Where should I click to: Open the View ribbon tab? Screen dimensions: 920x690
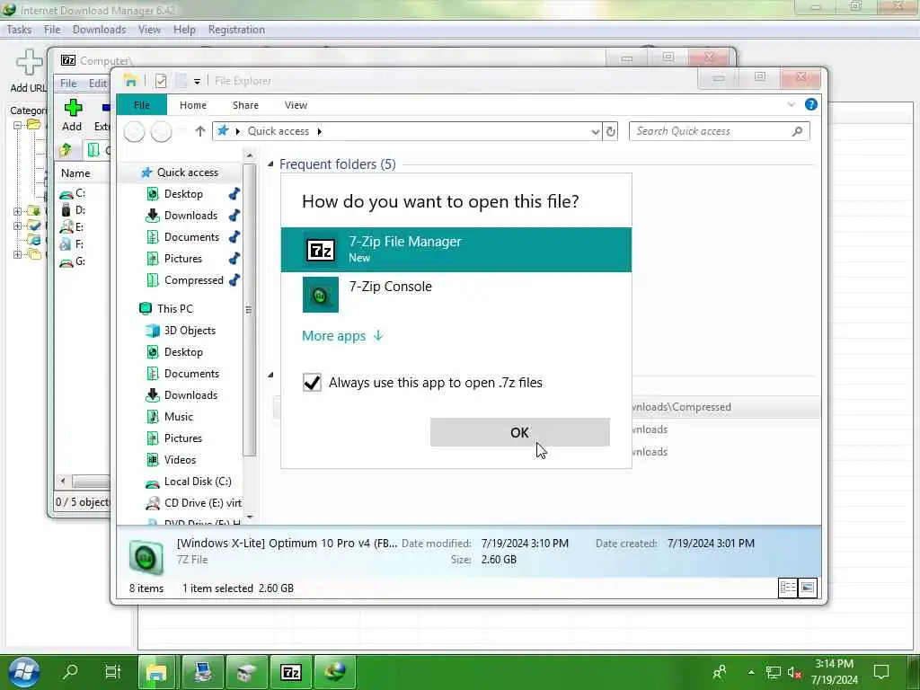(x=296, y=105)
